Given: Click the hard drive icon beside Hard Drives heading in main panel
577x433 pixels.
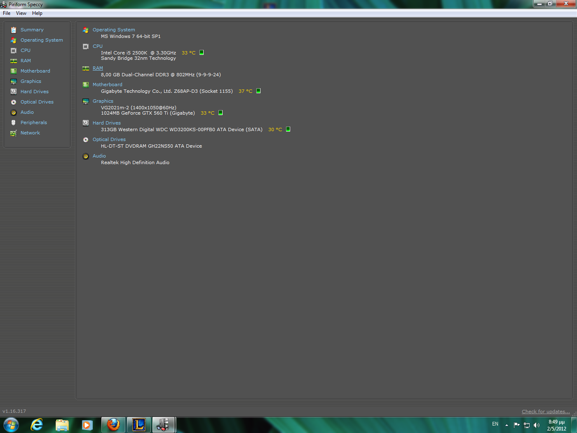Looking at the screenshot, I should click(86, 123).
